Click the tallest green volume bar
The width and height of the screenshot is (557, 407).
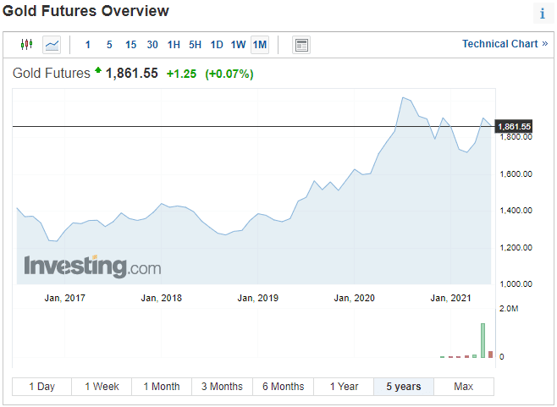point(483,340)
